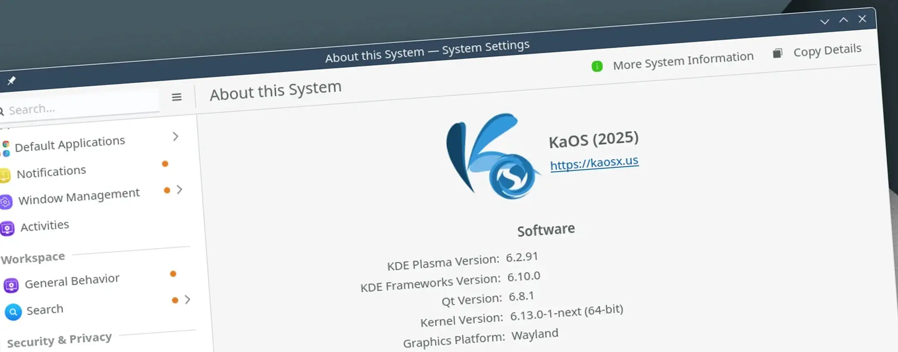The image size is (898, 352).
Task: Maximize the System Settings window
Action: point(844,20)
